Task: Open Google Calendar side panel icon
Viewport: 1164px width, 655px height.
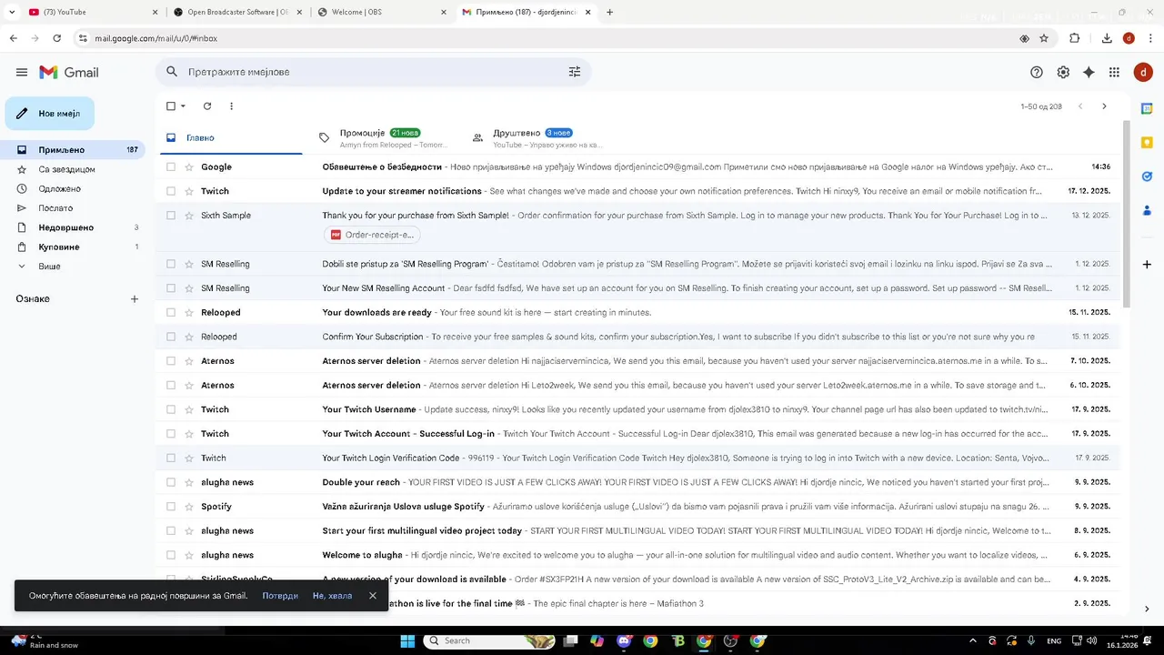Action: point(1147,109)
